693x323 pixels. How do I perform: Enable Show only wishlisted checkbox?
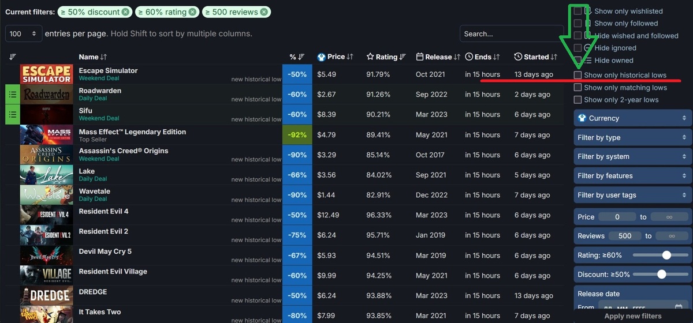point(577,11)
